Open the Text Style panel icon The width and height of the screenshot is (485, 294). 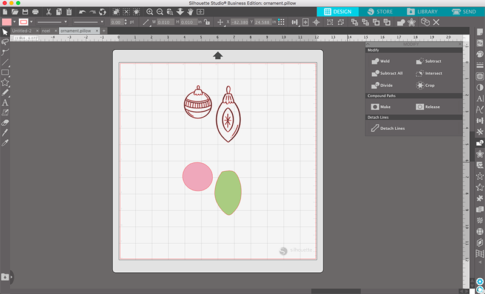click(x=480, y=99)
